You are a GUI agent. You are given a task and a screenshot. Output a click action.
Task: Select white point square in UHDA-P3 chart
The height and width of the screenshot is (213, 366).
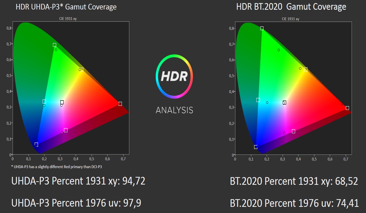(62, 102)
